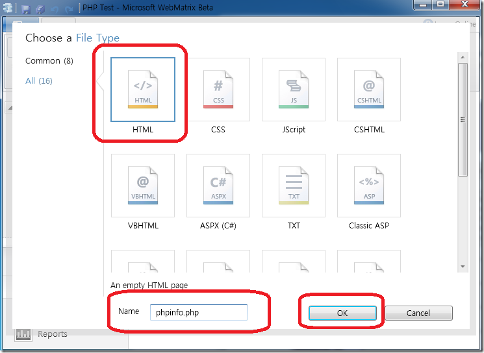Minimize the WebMatrix window
Image resolution: width=484 pixels, height=353 pixels.
point(423,5)
